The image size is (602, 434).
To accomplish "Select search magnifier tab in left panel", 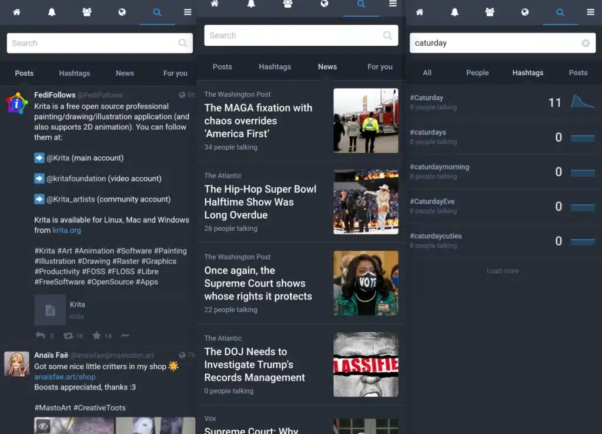I will 157,12.
